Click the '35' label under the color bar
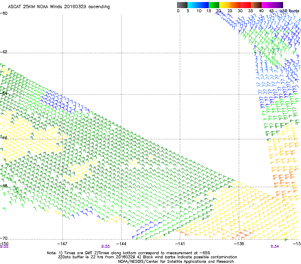301x264 pixels. point(251,11)
